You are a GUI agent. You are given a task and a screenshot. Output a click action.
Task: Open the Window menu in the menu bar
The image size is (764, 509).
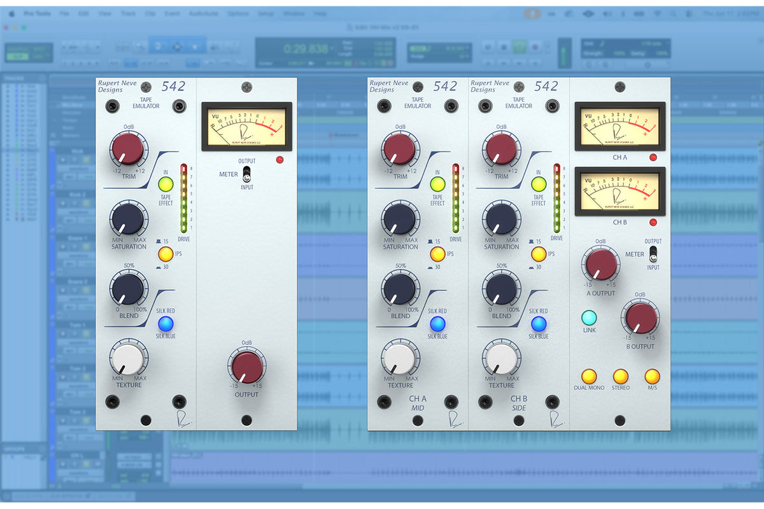click(x=294, y=13)
